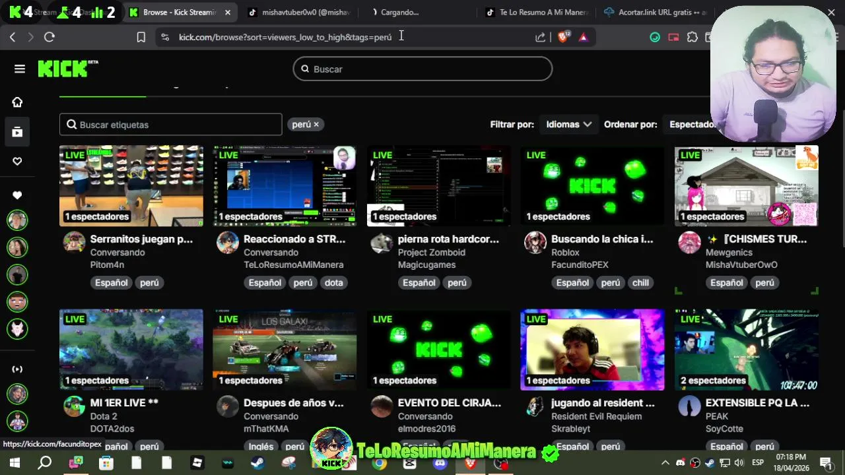Open the Serranitos juegan p... stream title

pos(141,239)
